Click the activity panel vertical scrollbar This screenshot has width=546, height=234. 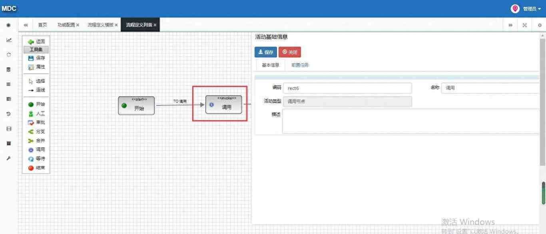tap(542, 102)
